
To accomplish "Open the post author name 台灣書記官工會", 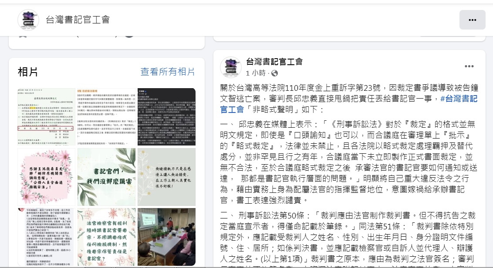I will 274,62.
